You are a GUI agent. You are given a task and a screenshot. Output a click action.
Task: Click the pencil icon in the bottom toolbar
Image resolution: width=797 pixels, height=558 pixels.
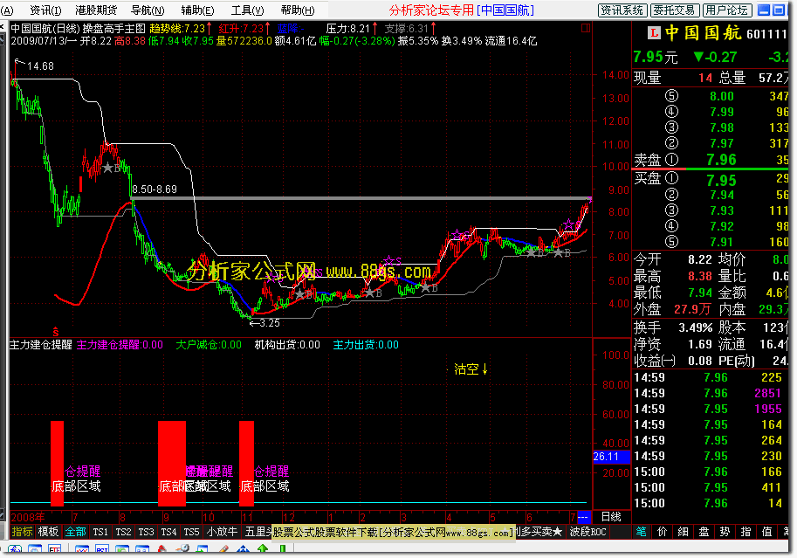coord(223,549)
